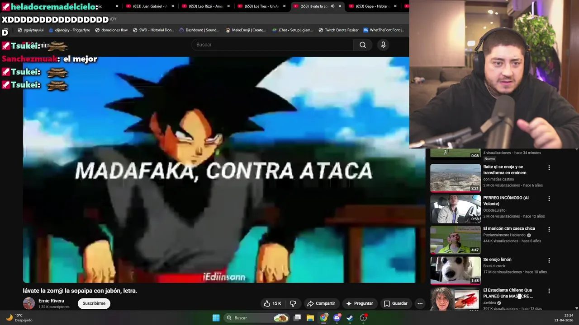
Task: Click channel name 'don matías castillo'
Action: tap(498, 179)
